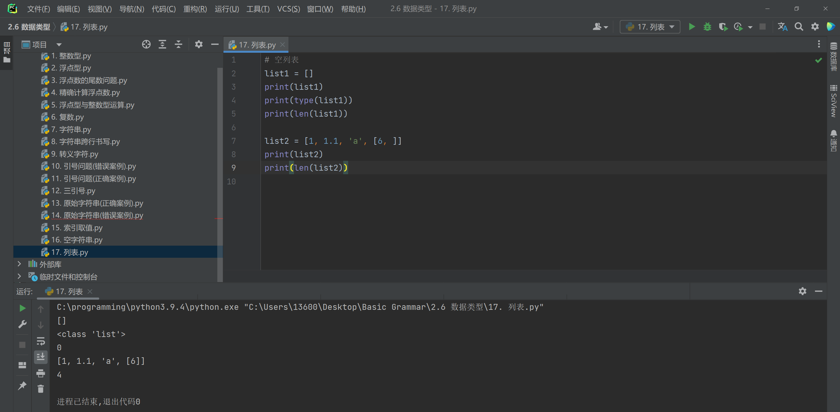This screenshot has height=412, width=840.
Task: Clear console with trash icon
Action: [x=41, y=389]
